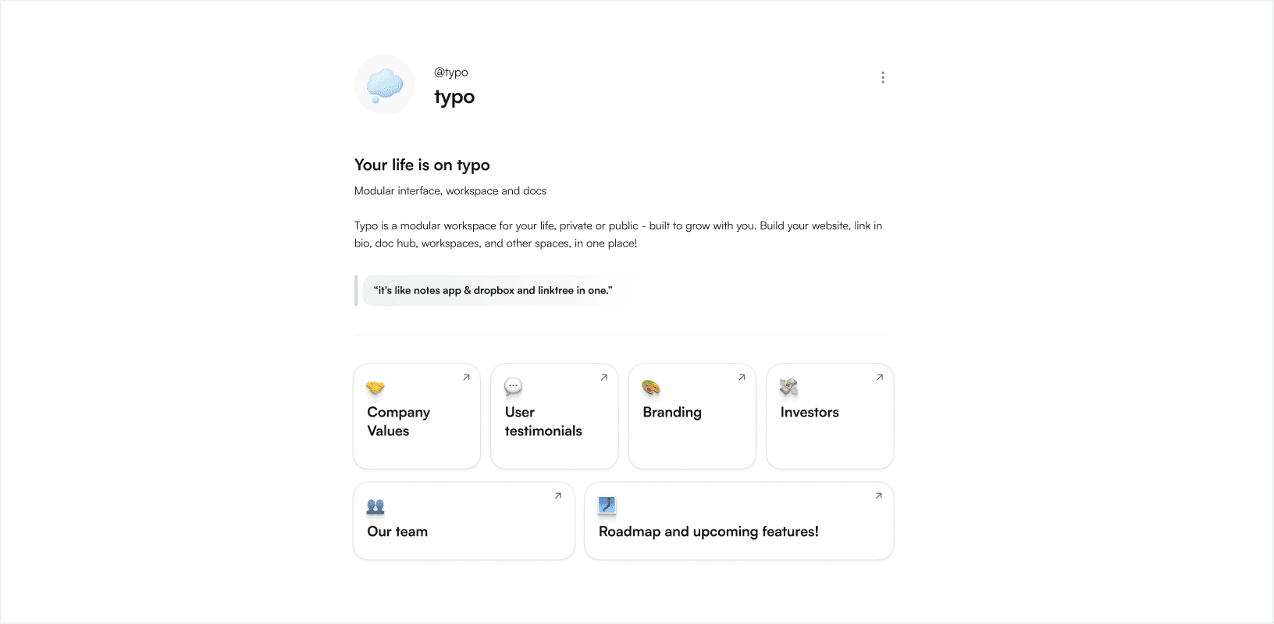Image resolution: width=1274 pixels, height=624 pixels.
Task: Open User testimonials via its arrow icon
Action: pyautogui.click(x=604, y=378)
